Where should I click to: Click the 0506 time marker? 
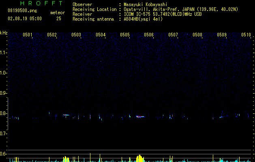point(149,34)
